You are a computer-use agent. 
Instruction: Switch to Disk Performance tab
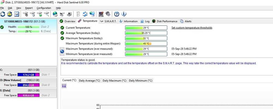tap(165, 21)
